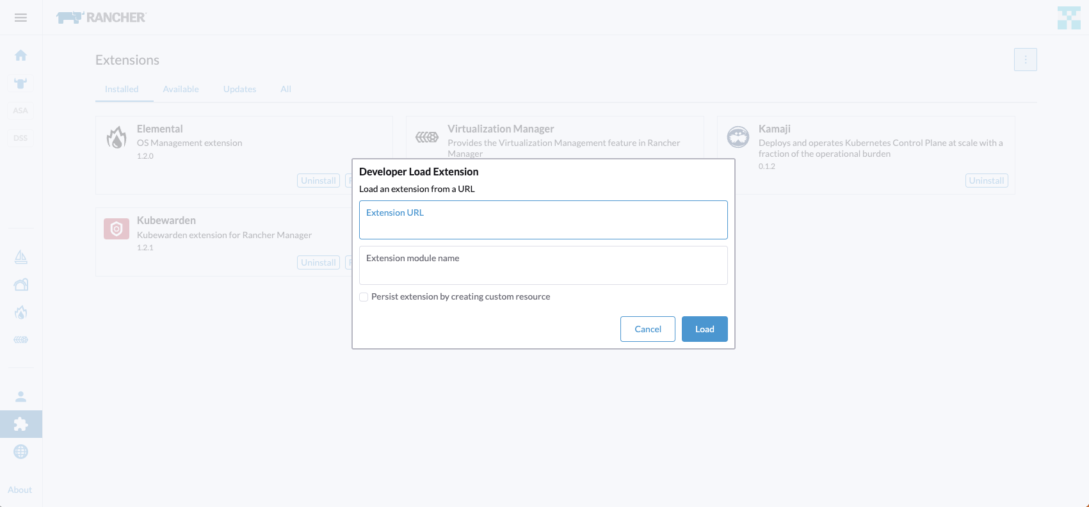Open the cattle-head cluster icon in sidebar
This screenshot has width=1089, height=507.
[20, 83]
